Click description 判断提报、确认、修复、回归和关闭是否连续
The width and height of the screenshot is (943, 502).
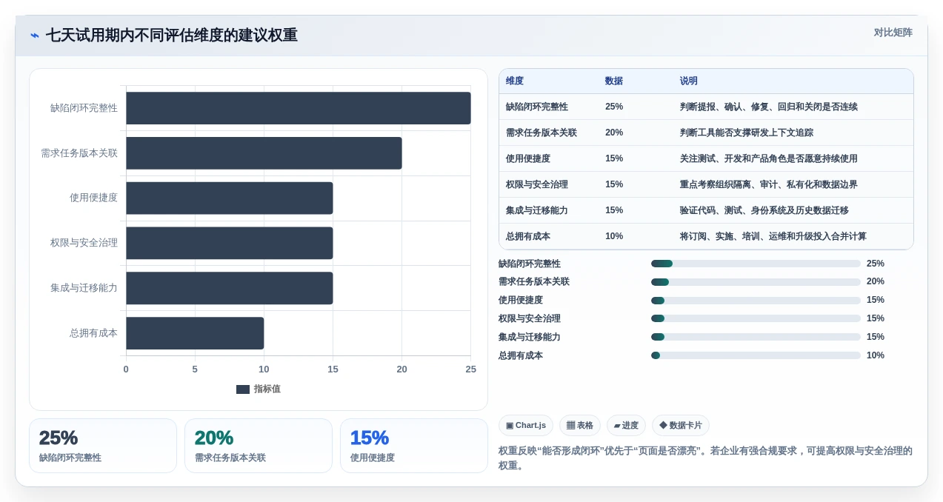click(x=769, y=107)
